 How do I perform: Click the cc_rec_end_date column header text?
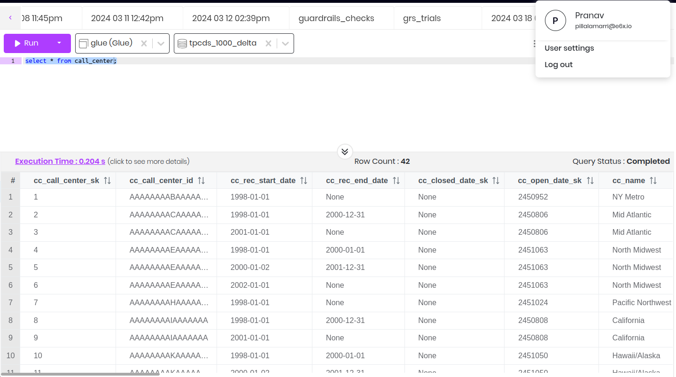click(x=357, y=181)
